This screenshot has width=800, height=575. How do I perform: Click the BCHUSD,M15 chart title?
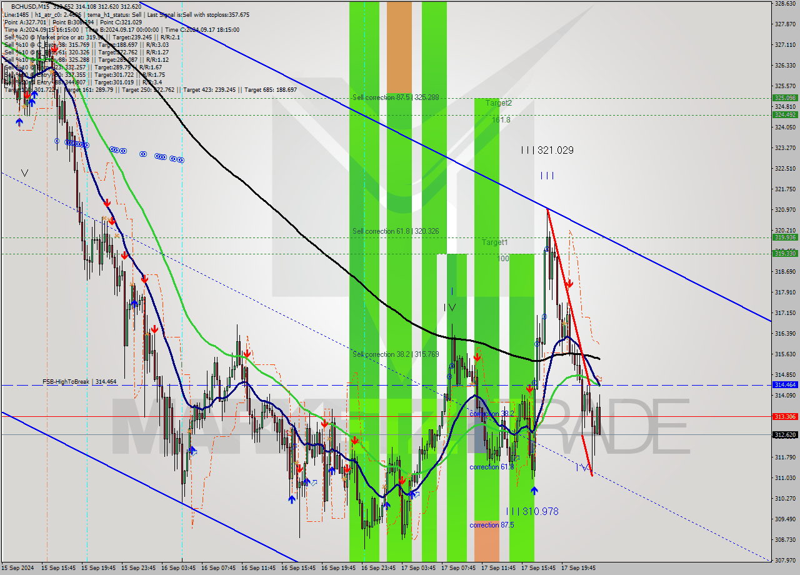point(29,6)
